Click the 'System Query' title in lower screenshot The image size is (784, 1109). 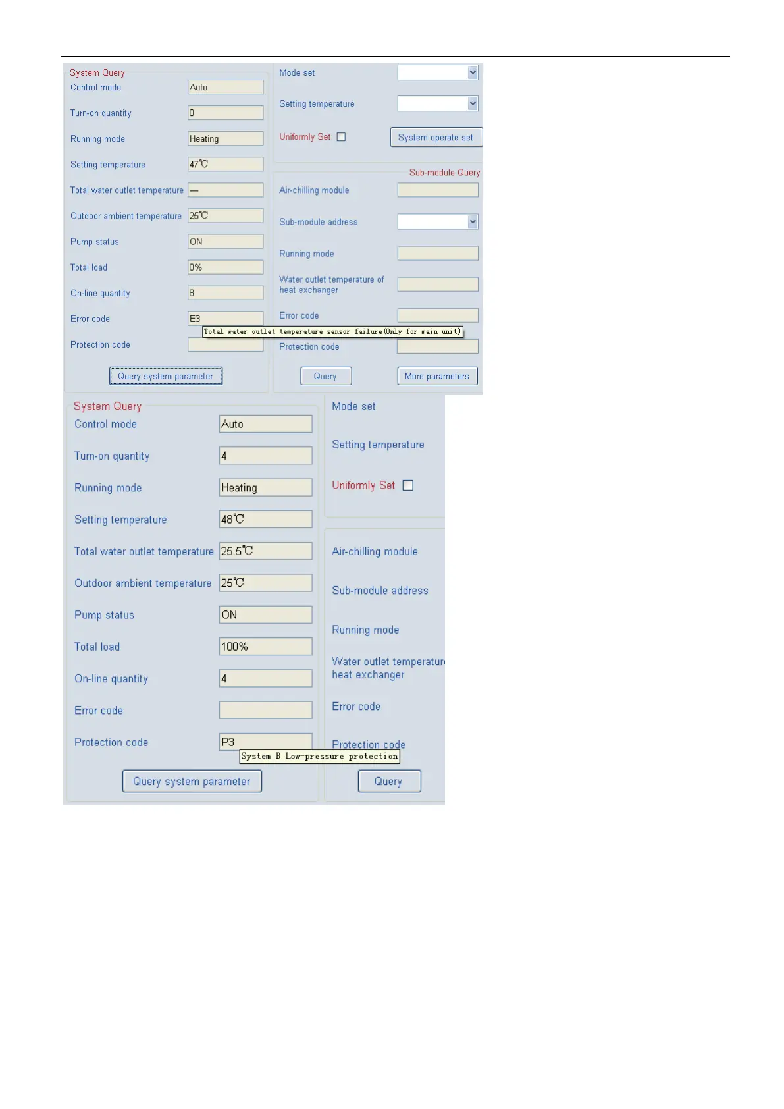(107, 406)
